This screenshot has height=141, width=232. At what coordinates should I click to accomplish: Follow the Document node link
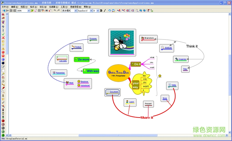pyautogui.click(x=114, y=92)
